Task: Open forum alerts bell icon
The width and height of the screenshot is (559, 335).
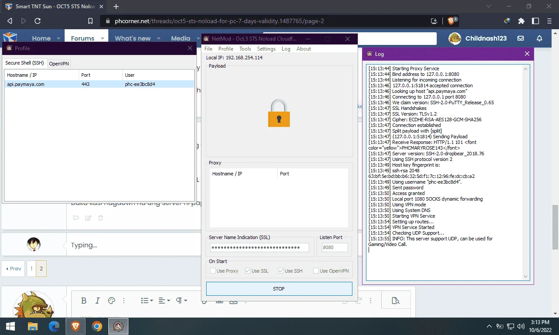Action: [x=539, y=38]
